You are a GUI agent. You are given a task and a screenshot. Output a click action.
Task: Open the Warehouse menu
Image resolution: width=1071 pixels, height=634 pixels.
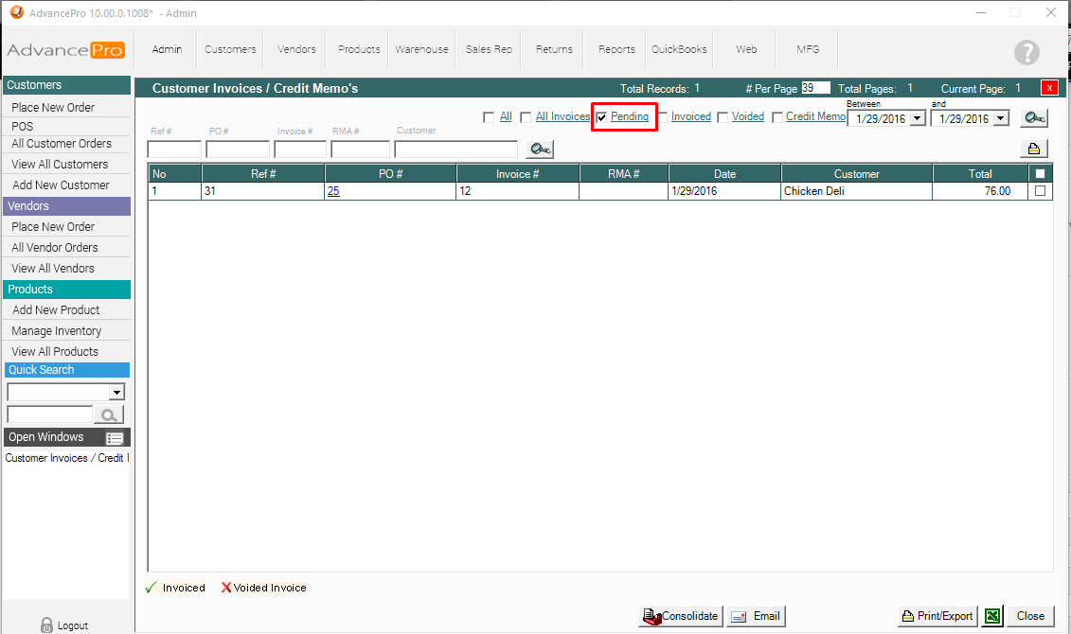[421, 49]
